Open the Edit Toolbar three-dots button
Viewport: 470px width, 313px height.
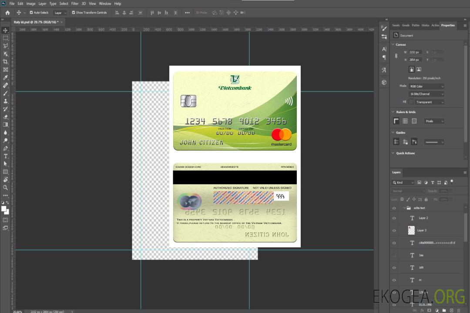5,195
